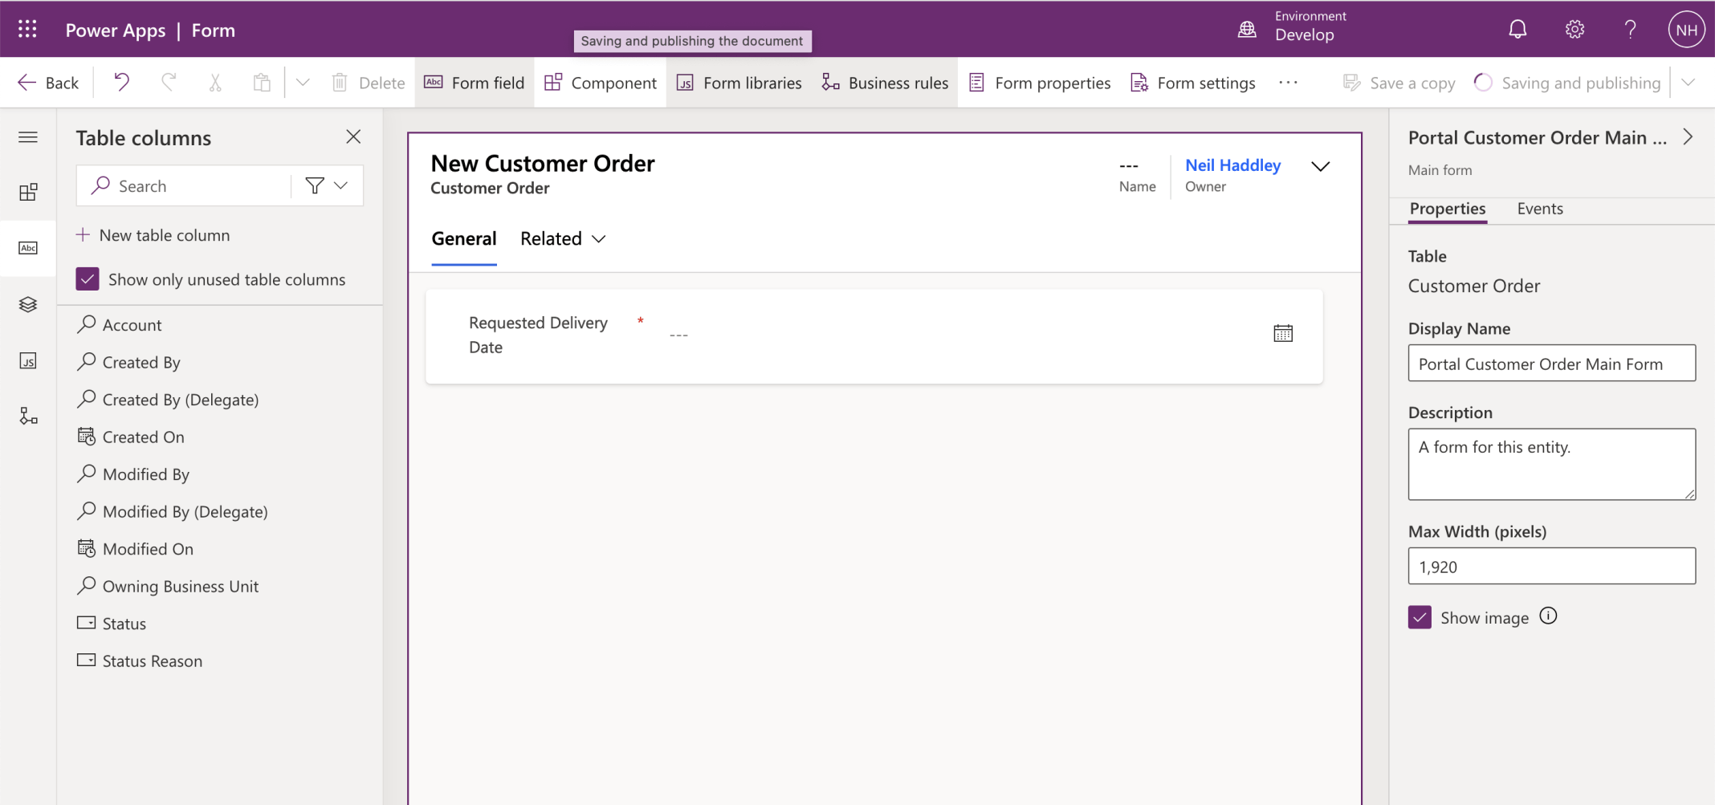This screenshot has width=1715, height=805.
Task: Click the Undo arrow icon in toolbar
Action: [121, 82]
